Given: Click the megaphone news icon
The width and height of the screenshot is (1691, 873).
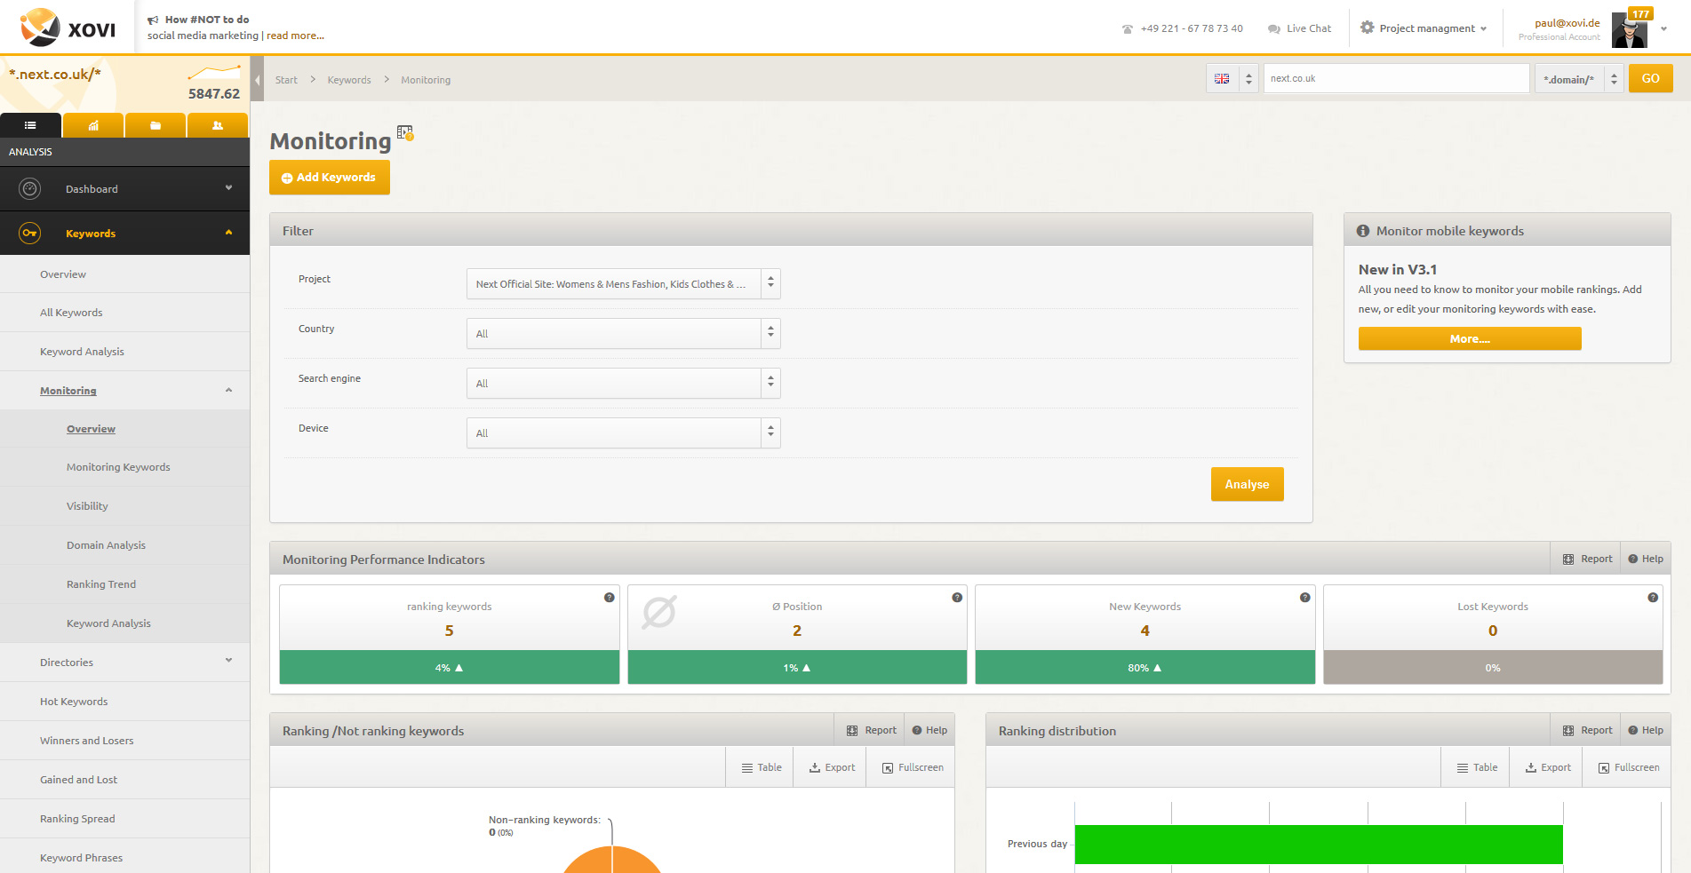Looking at the screenshot, I should coord(153,20).
